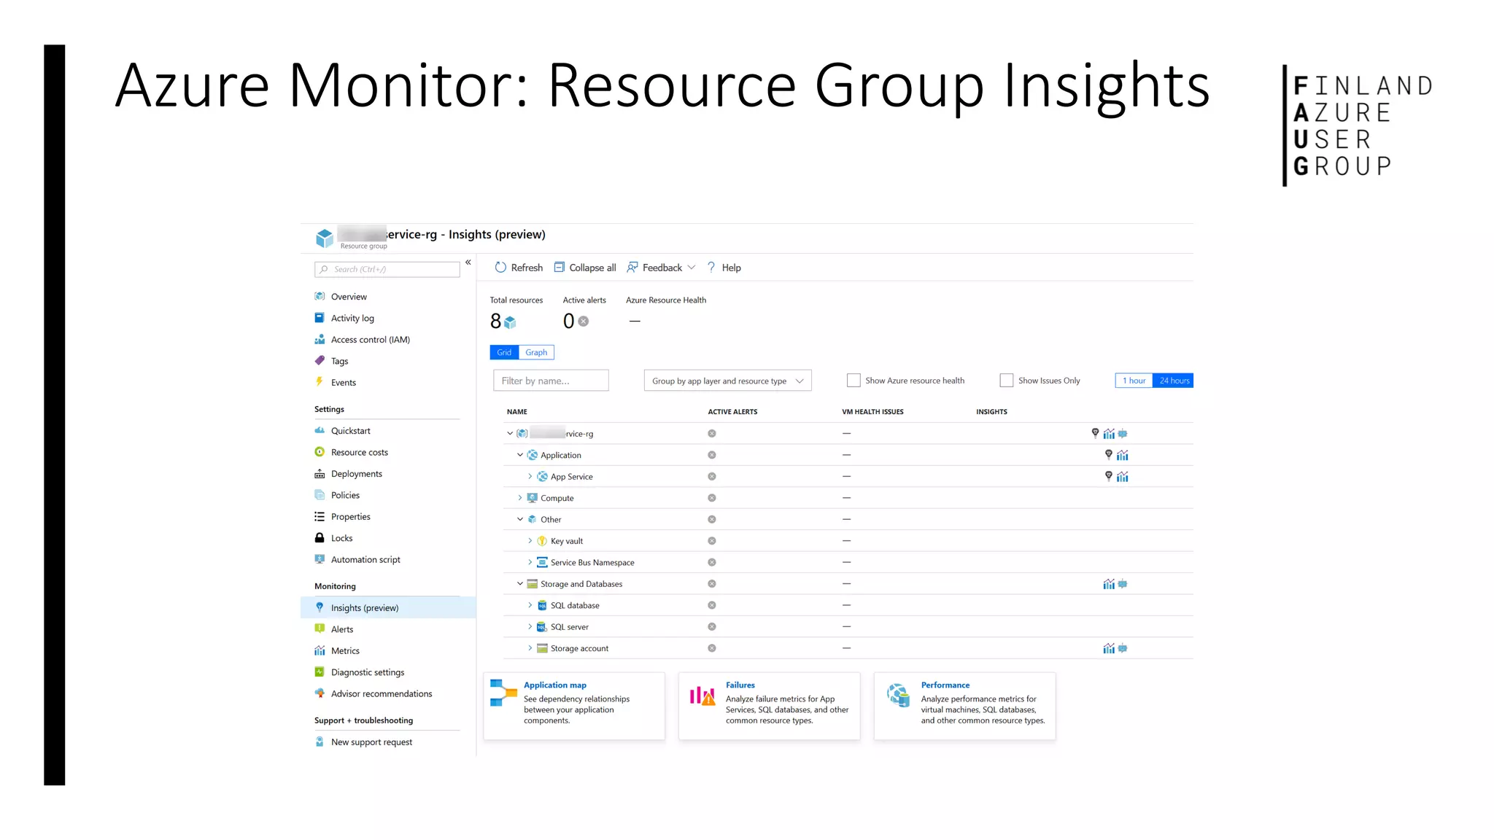The height and width of the screenshot is (840, 1494).
Task: Open the Failures card
Action: pos(769,705)
